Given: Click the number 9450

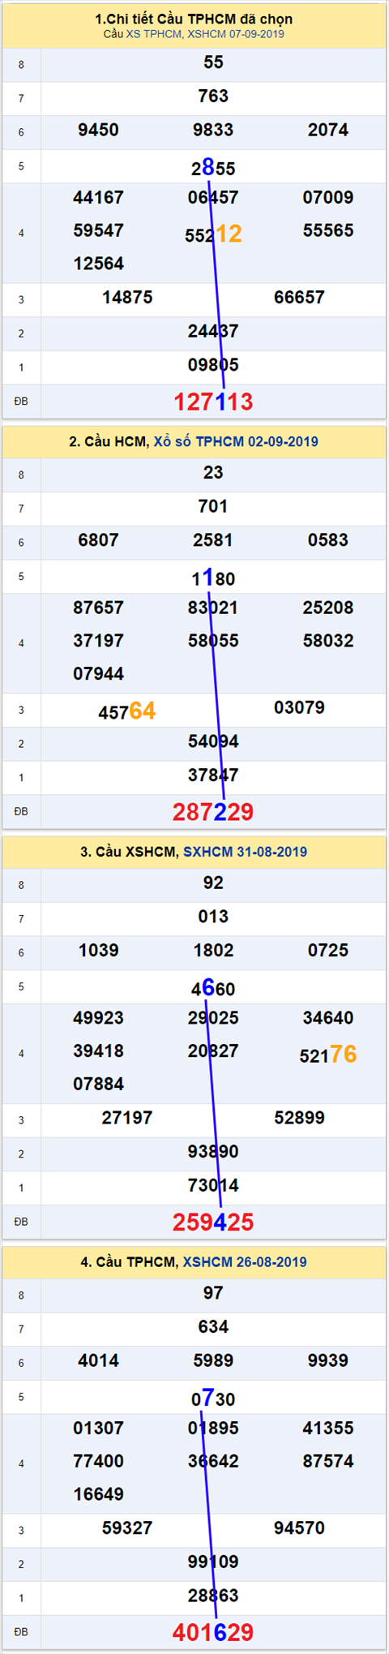Looking at the screenshot, I should (99, 130).
